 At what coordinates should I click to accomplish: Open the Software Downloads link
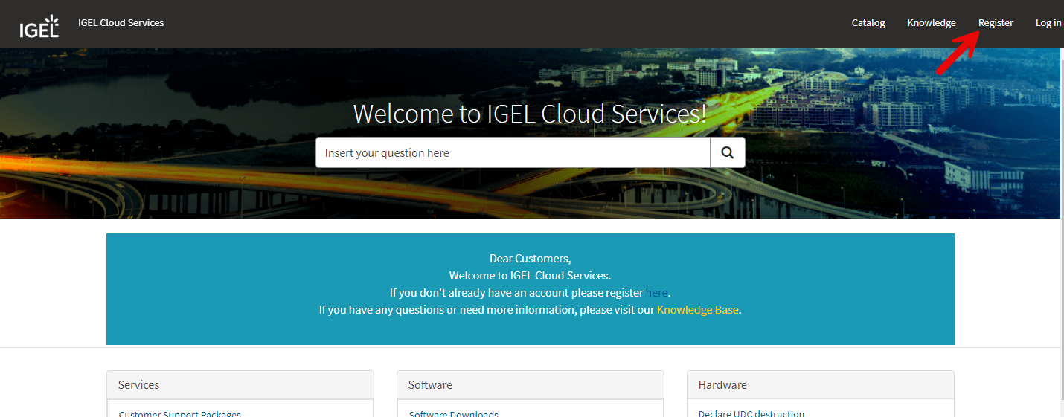click(x=453, y=413)
